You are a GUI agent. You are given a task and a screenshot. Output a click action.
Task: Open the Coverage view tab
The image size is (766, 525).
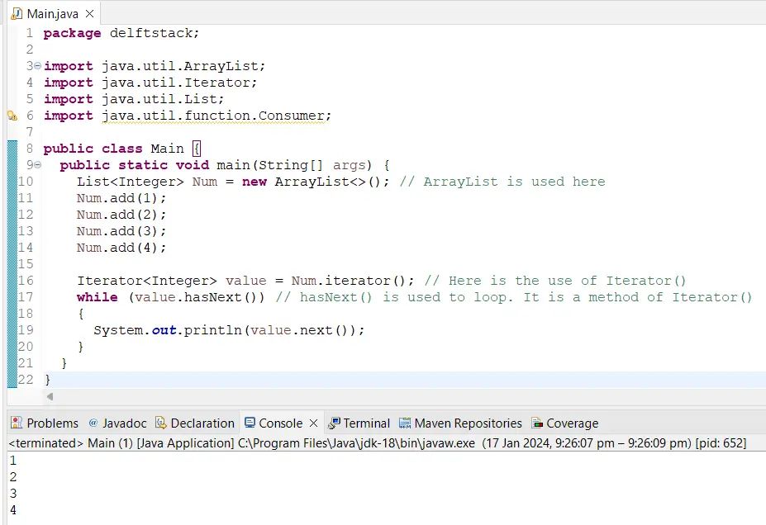point(564,423)
